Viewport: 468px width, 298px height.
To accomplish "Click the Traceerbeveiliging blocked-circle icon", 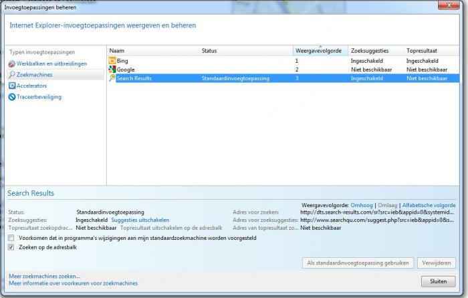I will coord(11,97).
